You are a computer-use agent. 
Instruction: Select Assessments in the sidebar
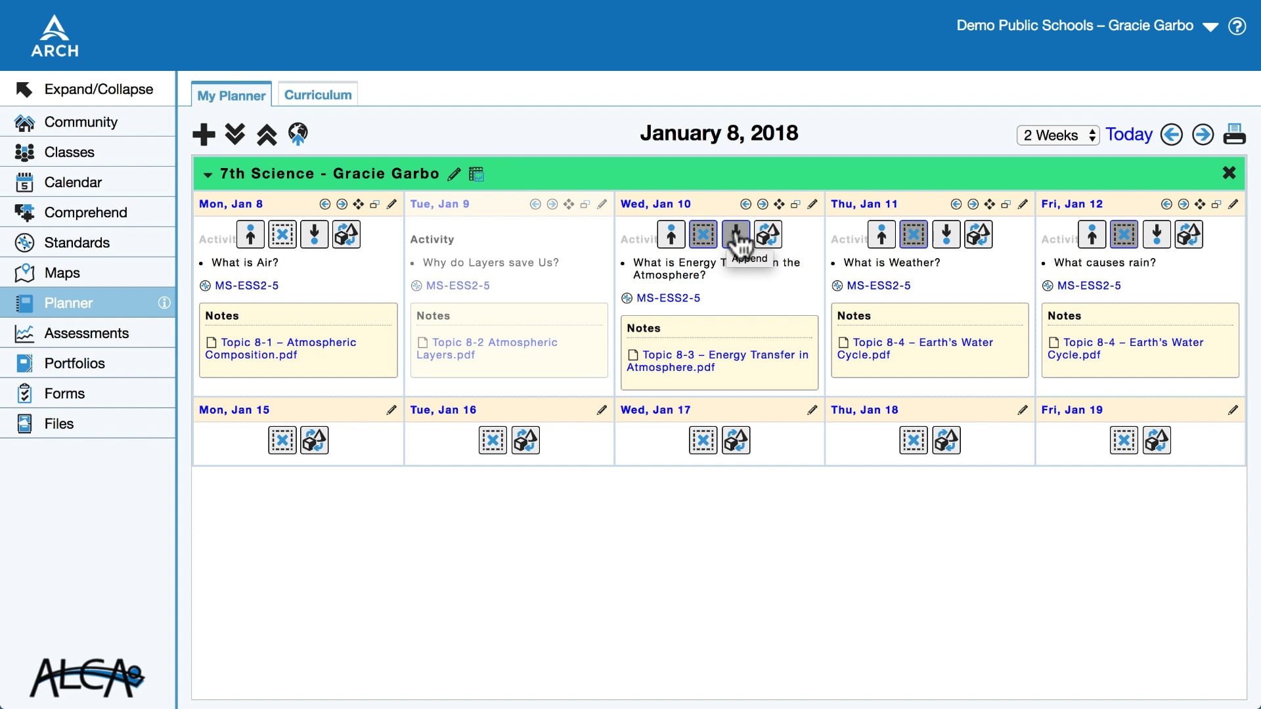86,333
